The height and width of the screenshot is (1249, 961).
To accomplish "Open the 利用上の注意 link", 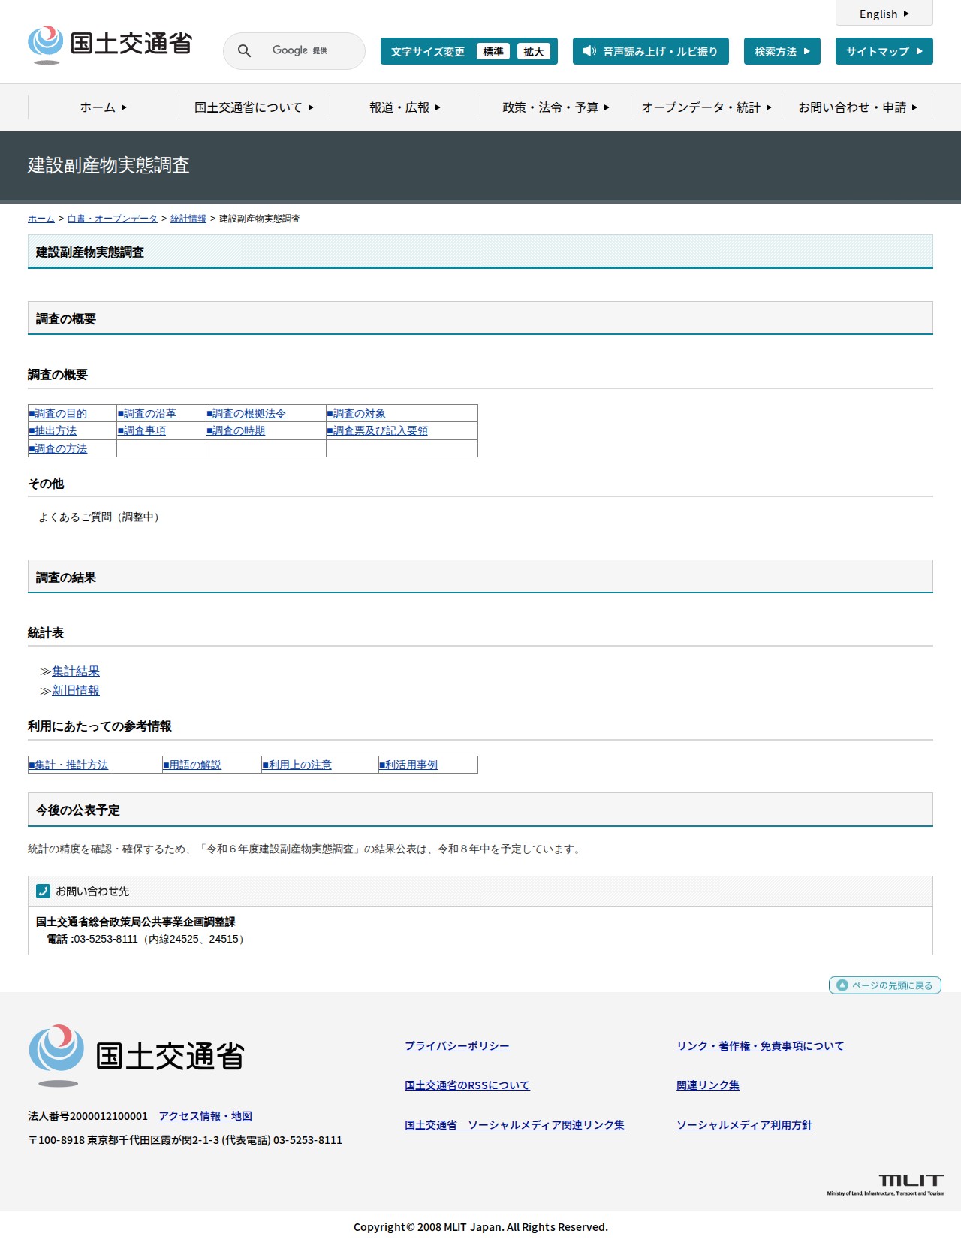I will pyautogui.click(x=297, y=765).
